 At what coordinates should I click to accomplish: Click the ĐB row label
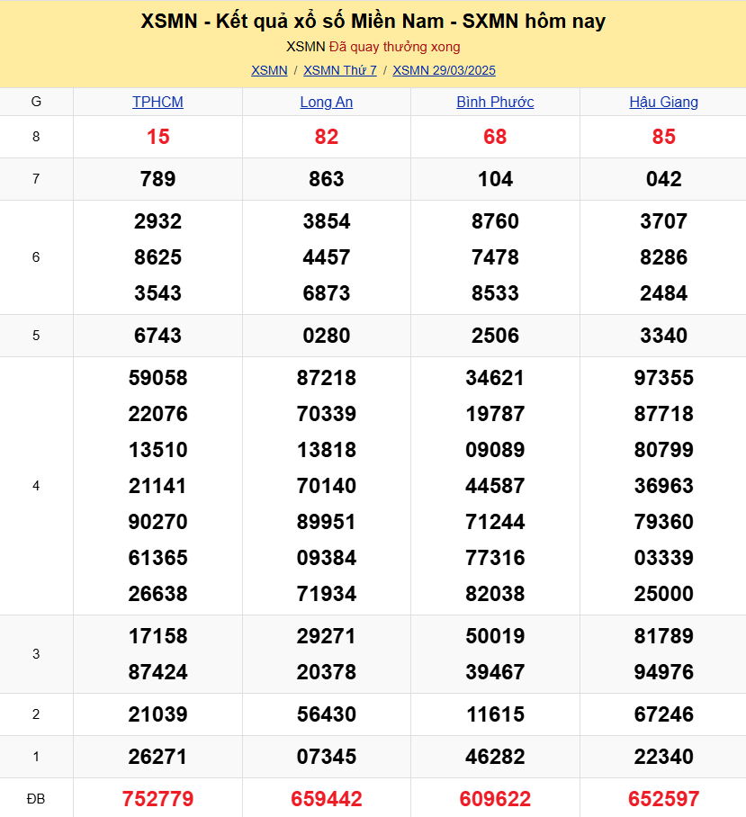point(36,798)
